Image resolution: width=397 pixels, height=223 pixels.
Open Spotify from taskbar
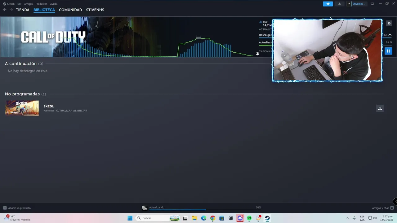click(x=249, y=218)
